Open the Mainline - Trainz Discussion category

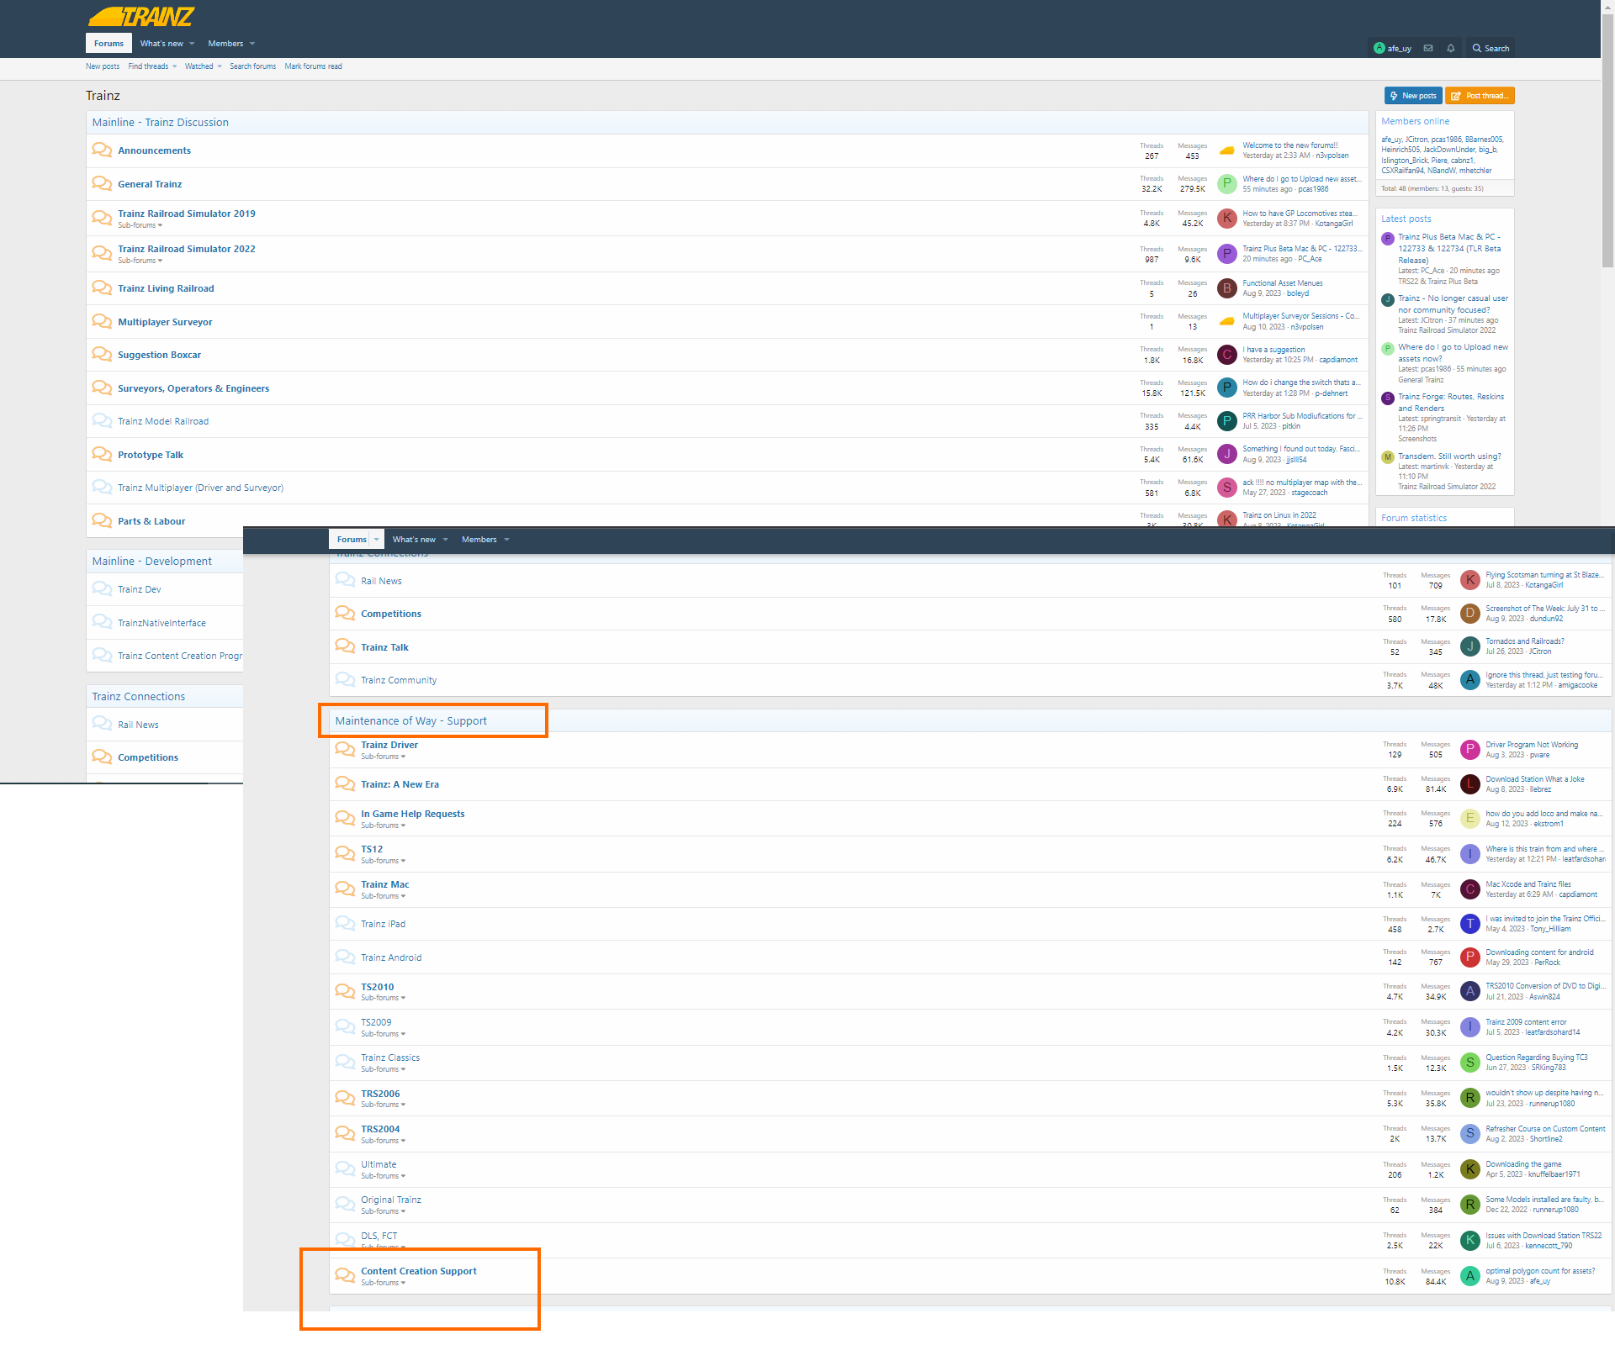(160, 123)
